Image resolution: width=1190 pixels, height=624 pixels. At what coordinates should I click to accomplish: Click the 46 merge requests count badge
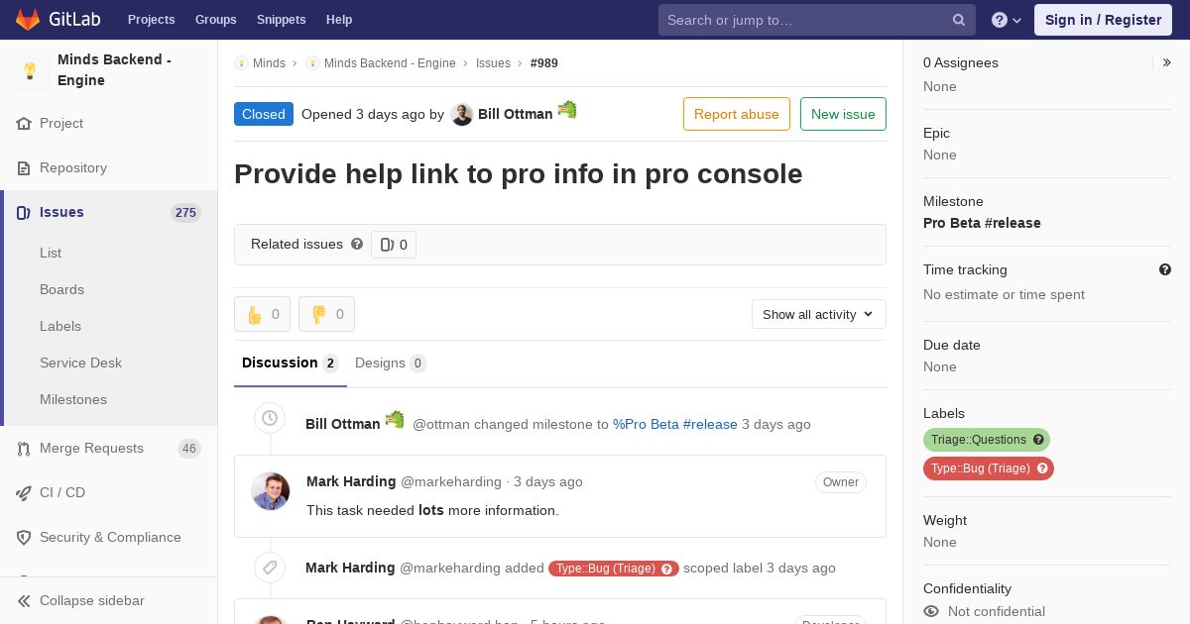189,449
